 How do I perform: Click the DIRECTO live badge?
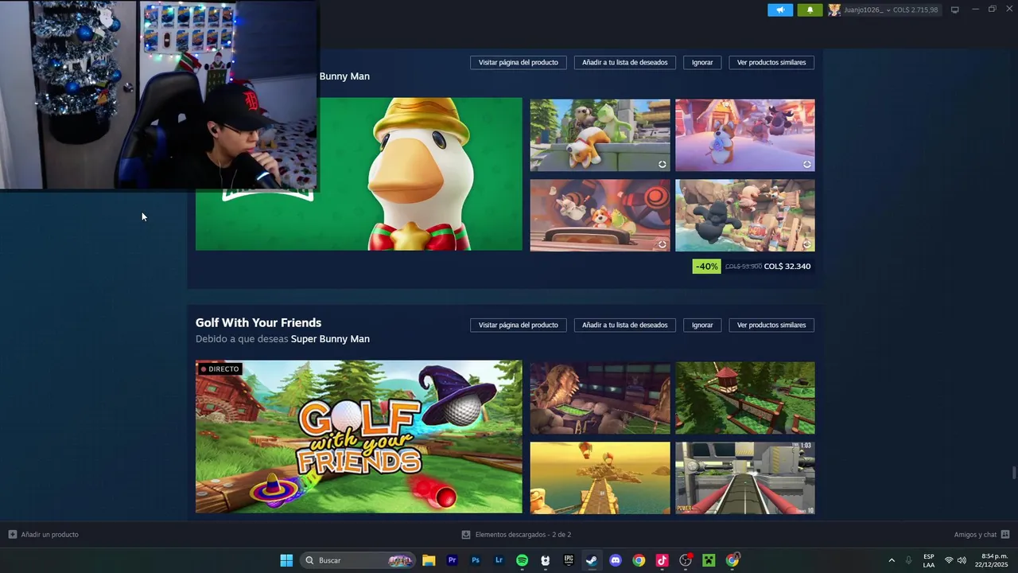(x=220, y=369)
